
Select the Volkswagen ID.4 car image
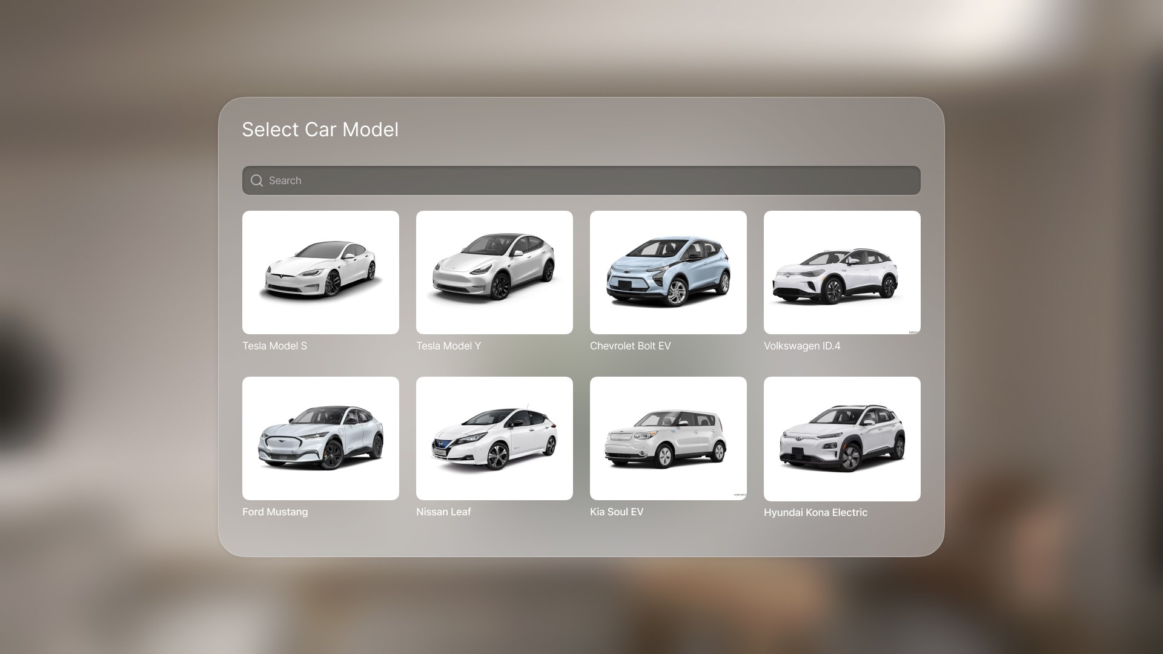pyautogui.click(x=842, y=272)
